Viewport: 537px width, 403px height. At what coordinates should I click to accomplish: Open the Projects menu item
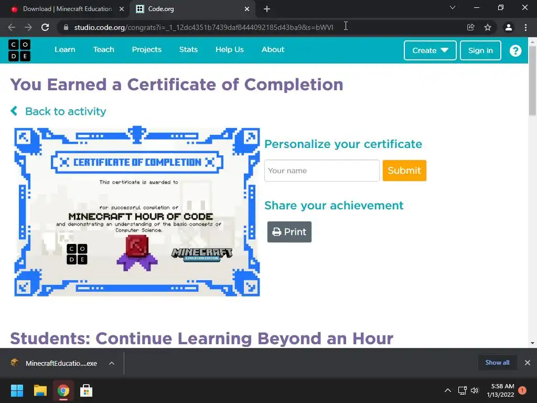pyautogui.click(x=147, y=49)
